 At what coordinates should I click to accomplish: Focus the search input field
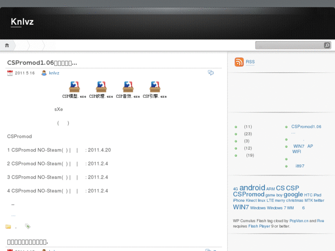(x=290, y=45)
